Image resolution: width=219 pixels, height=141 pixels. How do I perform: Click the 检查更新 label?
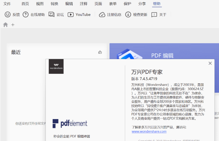[140, 15]
